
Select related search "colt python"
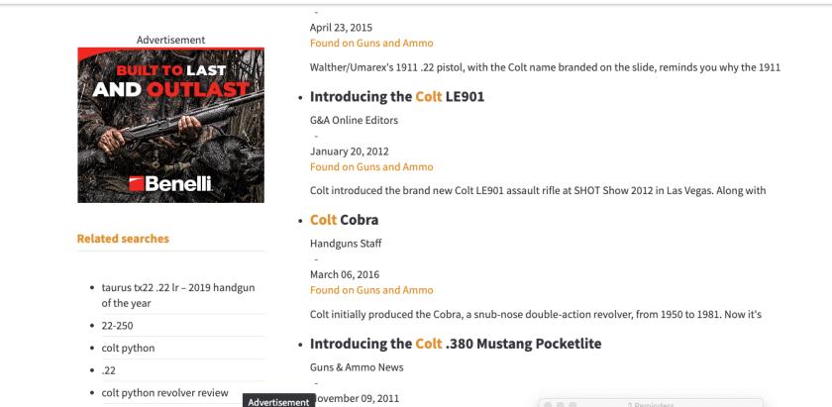pyautogui.click(x=128, y=349)
